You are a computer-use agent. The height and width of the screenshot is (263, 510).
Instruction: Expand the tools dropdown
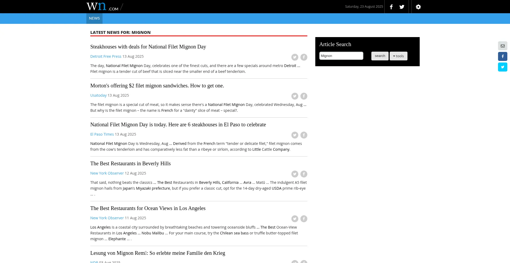398,56
